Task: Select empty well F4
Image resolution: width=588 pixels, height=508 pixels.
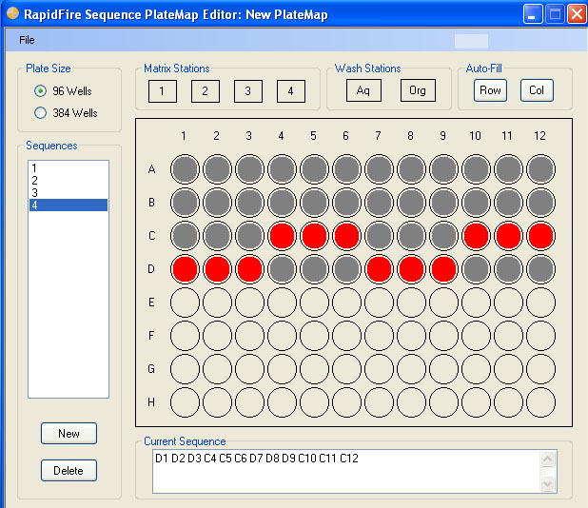Action: coord(282,336)
